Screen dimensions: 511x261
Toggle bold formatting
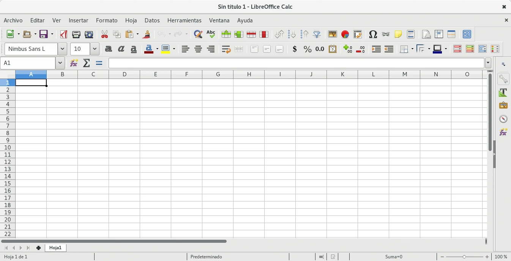[x=109, y=49]
